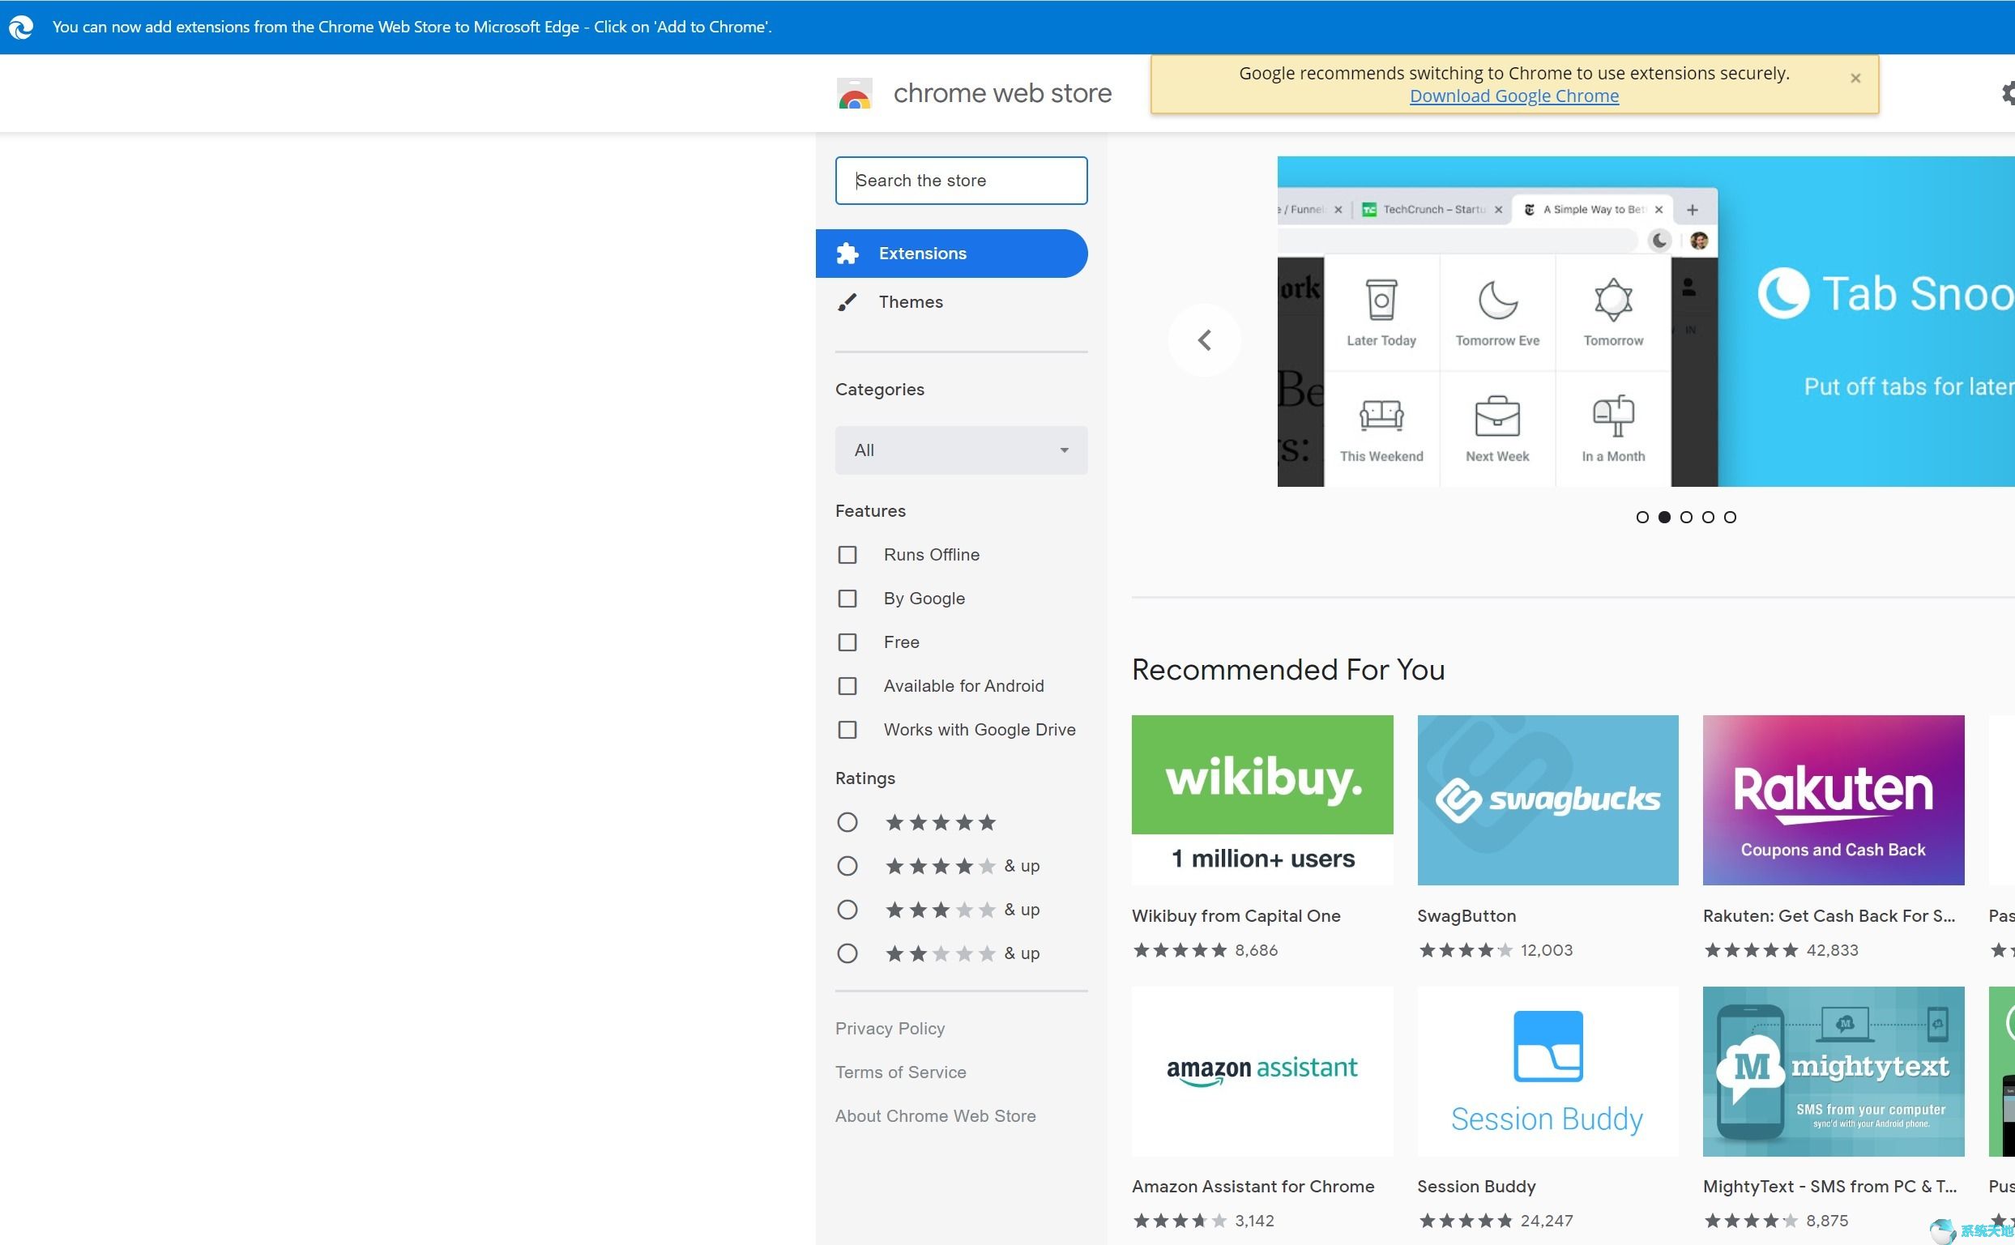Click the second carousel dot indicator
The image size is (2015, 1245).
point(1664,517)
